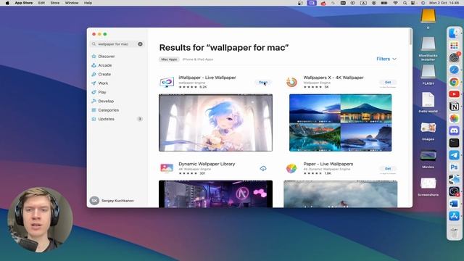Open Telegram from the Dock
Viewport: 464px width, 261px height.
[454, 154]
